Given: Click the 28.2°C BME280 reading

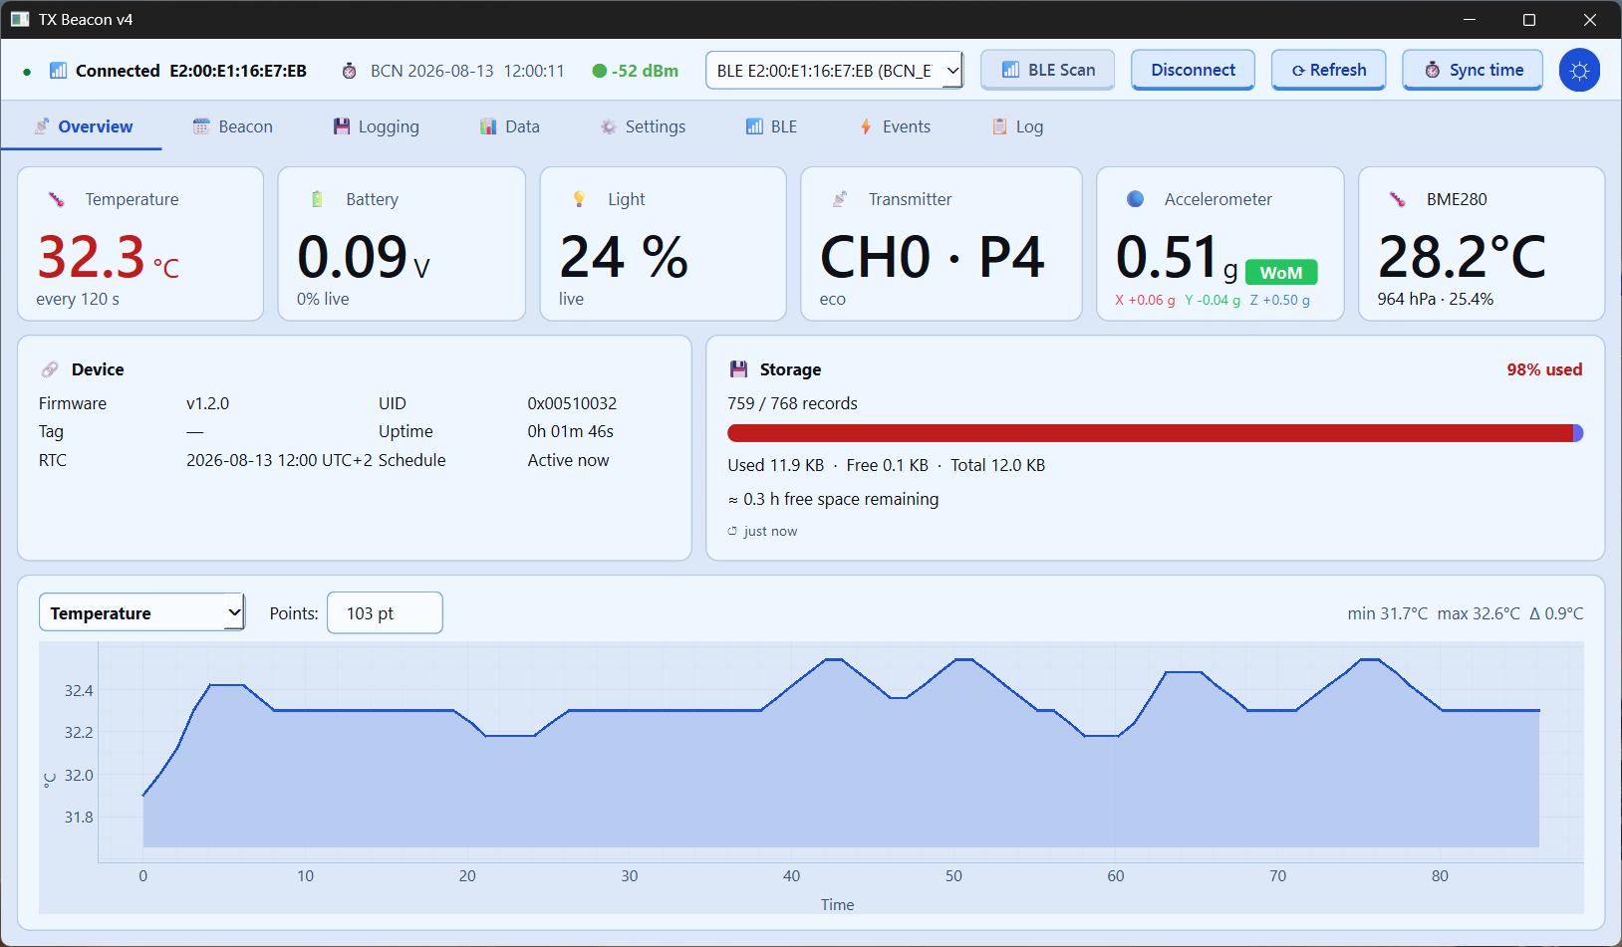Looking at the screenshot, I should point(1462,257).
